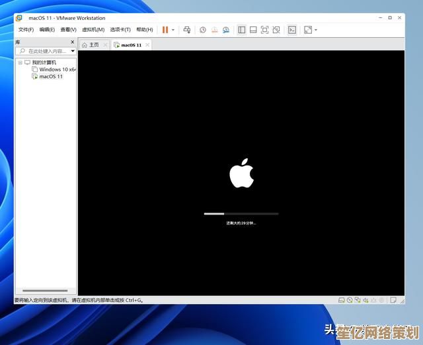This screenshot has width=423, height=345.
Task: Click the Apple logo in the VM screen
Action: [x=241, y=173]
